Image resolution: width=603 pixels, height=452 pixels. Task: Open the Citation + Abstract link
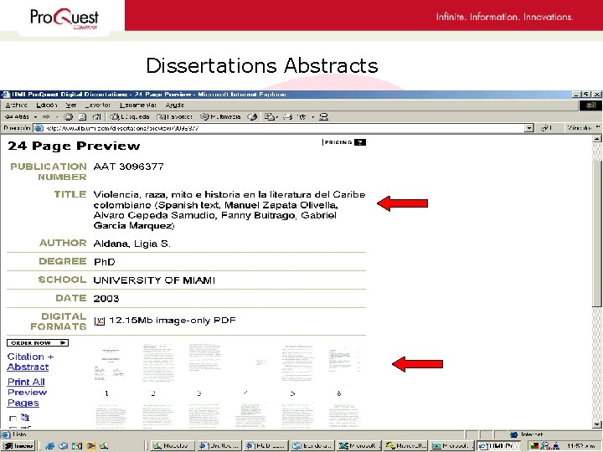[x=30, y=362]
